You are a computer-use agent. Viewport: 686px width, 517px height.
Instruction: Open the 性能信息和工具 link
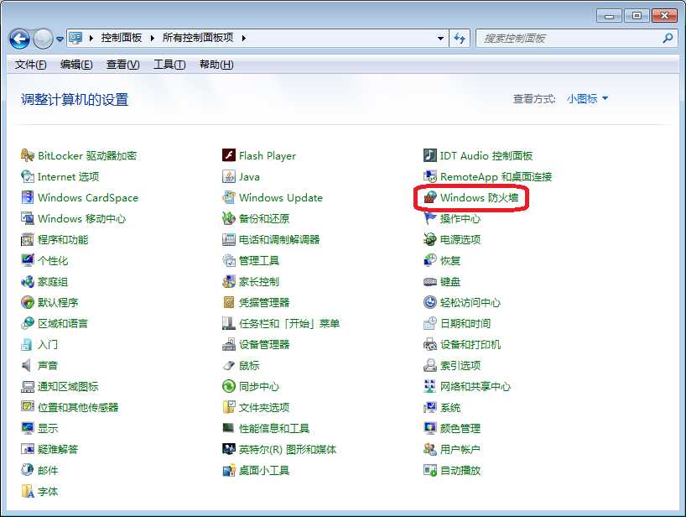pyautogui.click(x=274, y=428)
